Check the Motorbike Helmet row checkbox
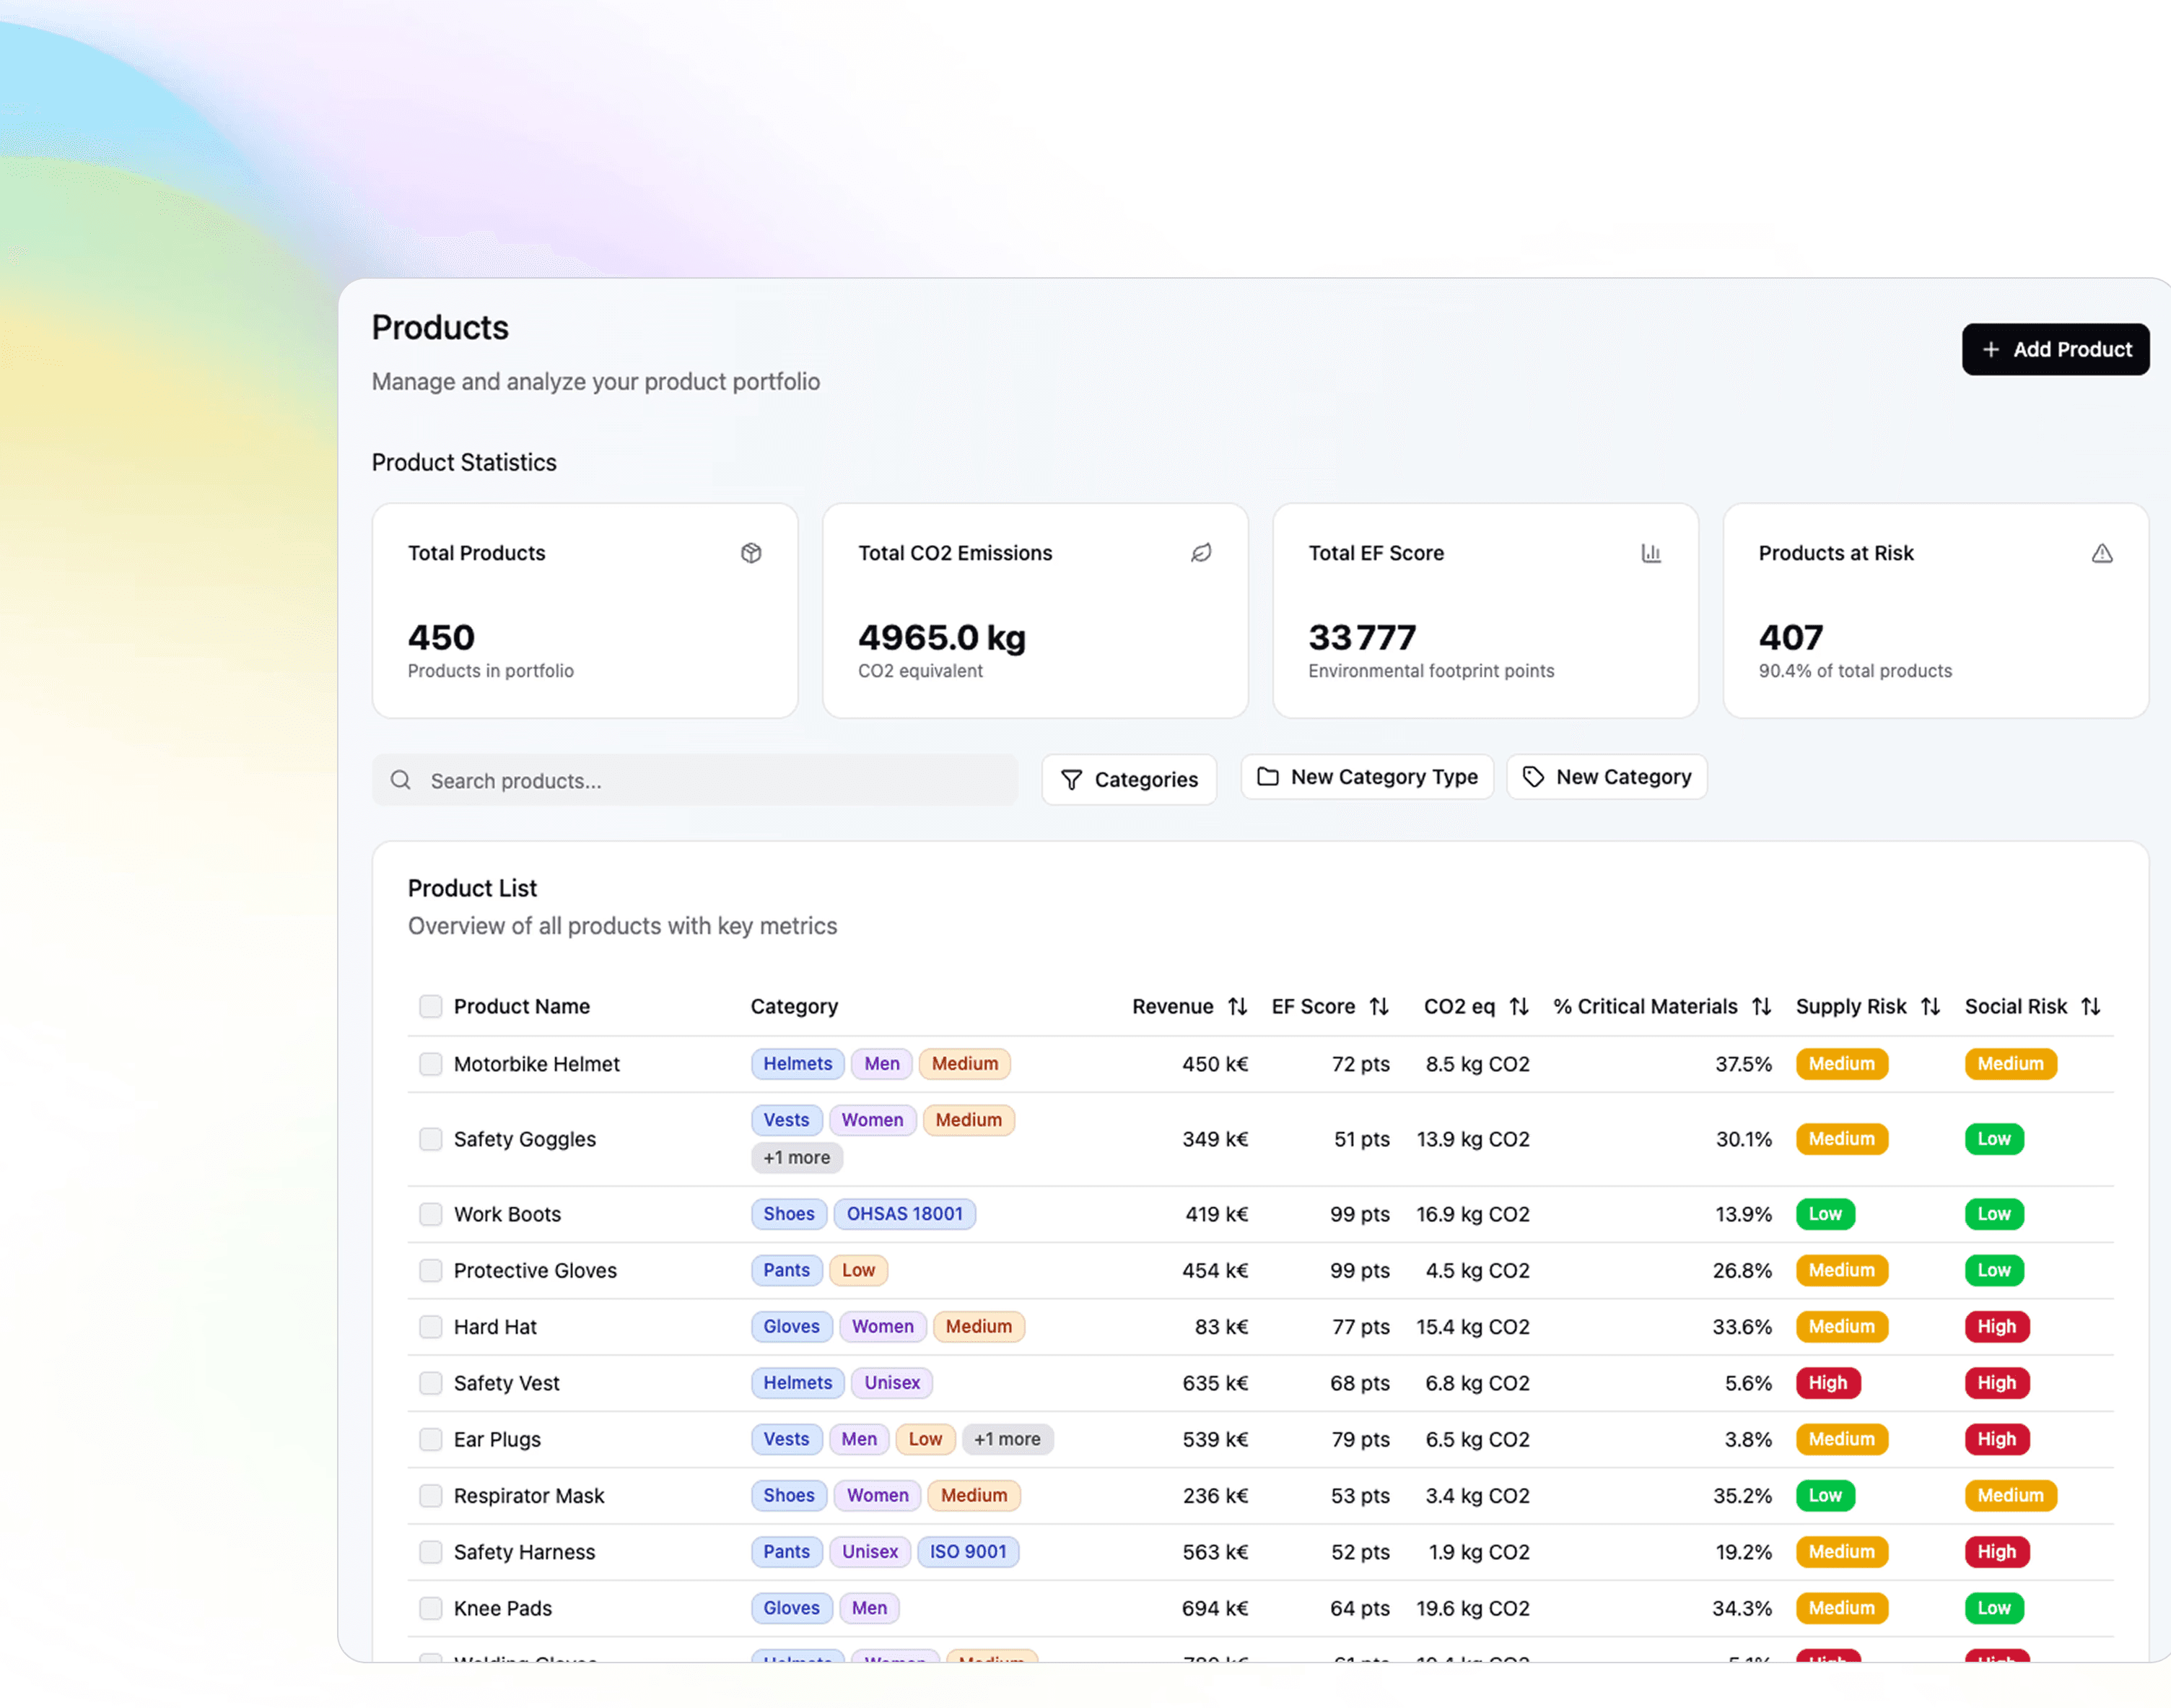Viewport: 2171px width, 1708px height. click(x=430, y=1064)
